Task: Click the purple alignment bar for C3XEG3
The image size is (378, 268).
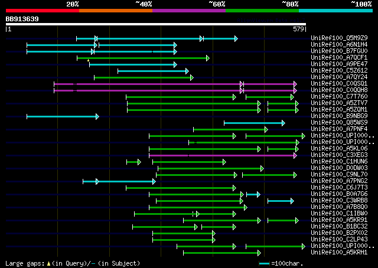Action: (223, 156)
